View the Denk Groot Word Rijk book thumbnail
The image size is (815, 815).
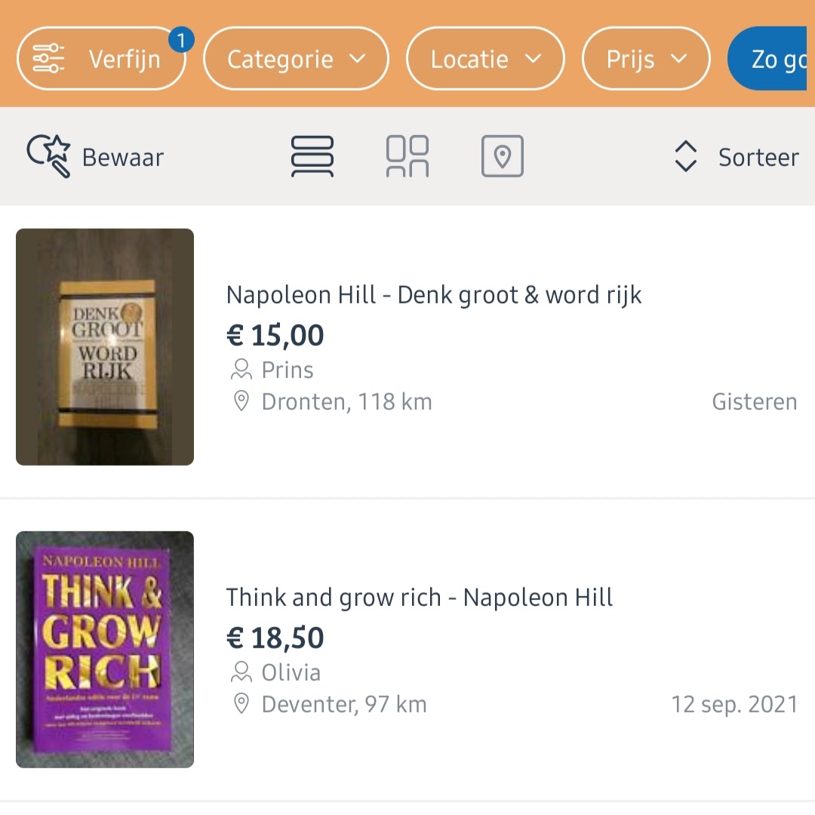[x=105, y=346]
